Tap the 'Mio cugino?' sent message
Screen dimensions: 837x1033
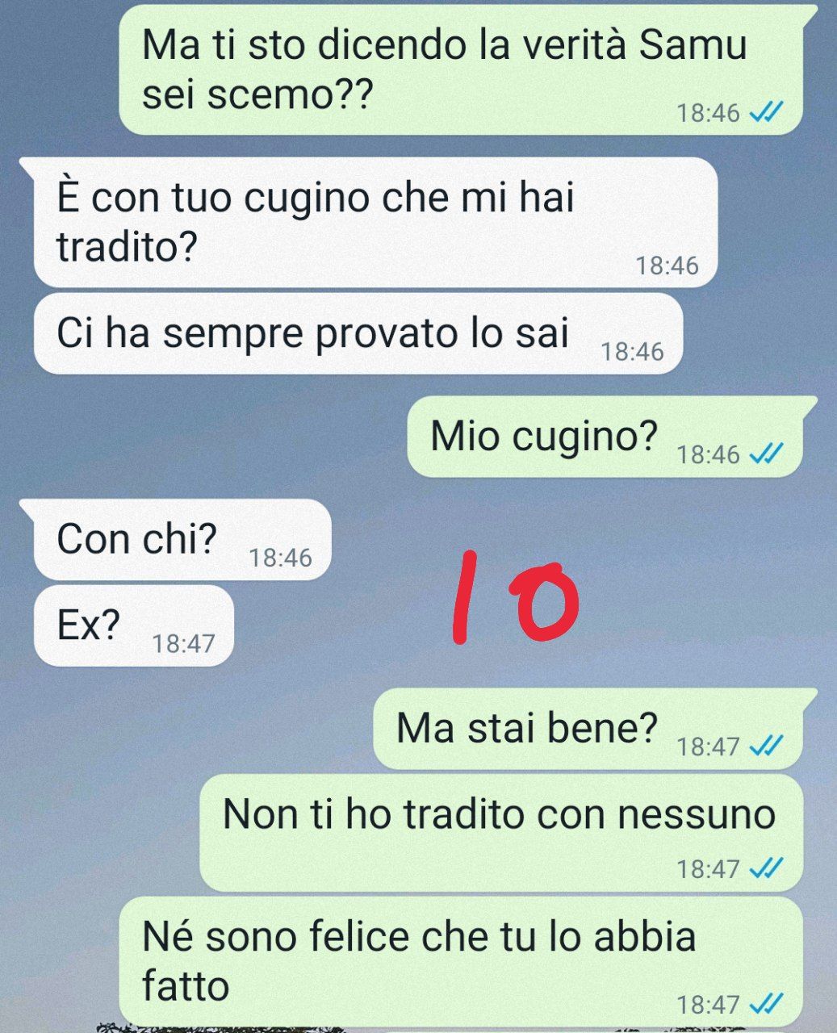pos(605,436)
